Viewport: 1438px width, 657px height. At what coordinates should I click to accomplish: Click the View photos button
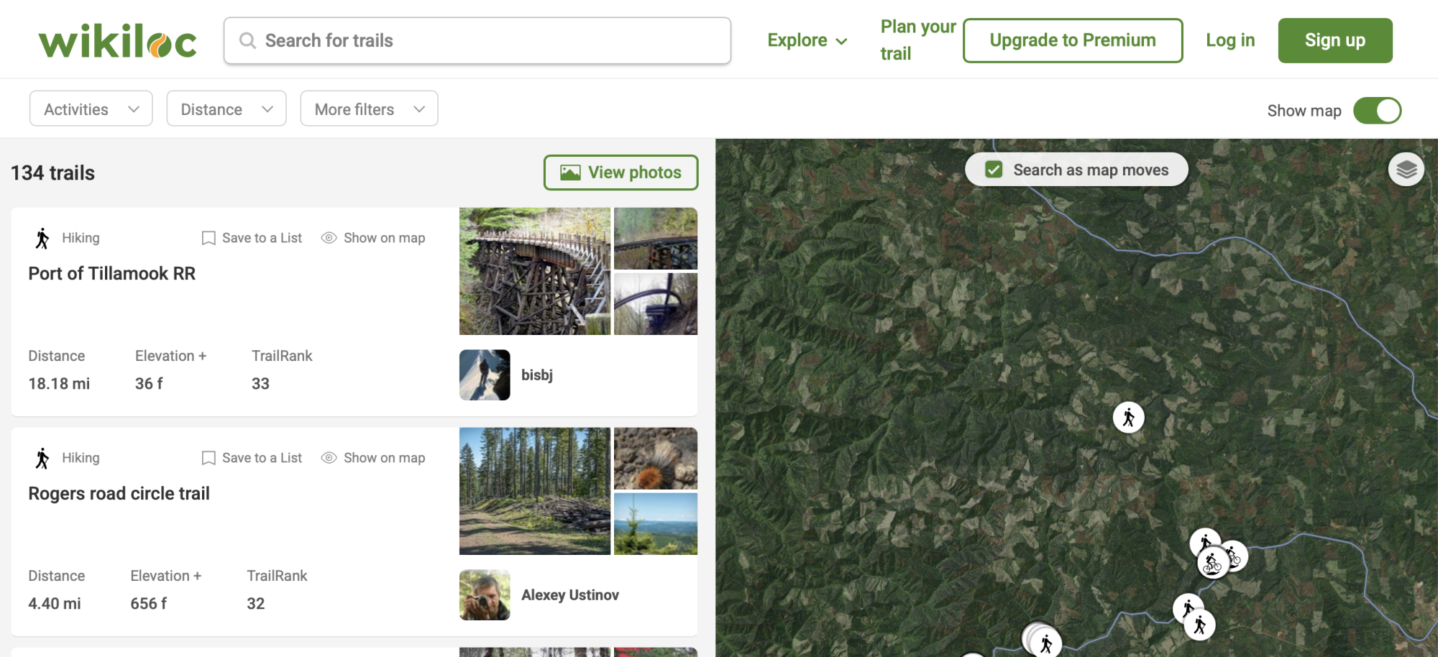click(620, 173)
